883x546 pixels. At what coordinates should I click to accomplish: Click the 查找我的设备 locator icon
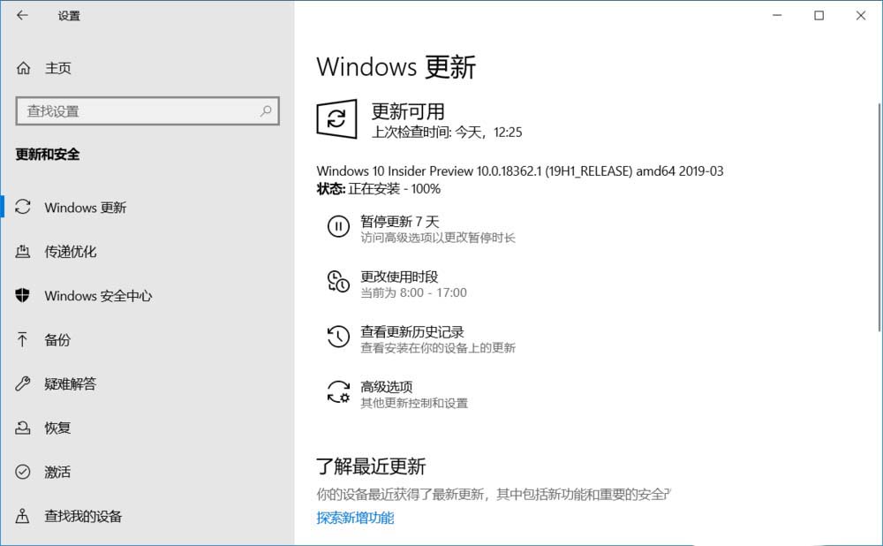click(x=23, y=516)
